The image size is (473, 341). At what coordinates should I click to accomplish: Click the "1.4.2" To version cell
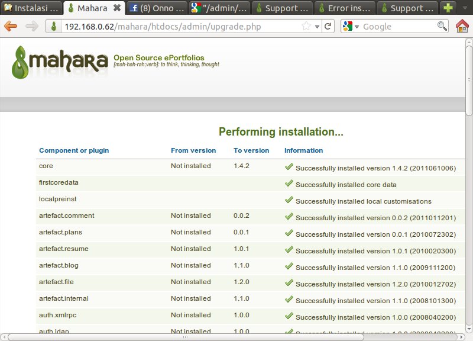tap(241, 166)
